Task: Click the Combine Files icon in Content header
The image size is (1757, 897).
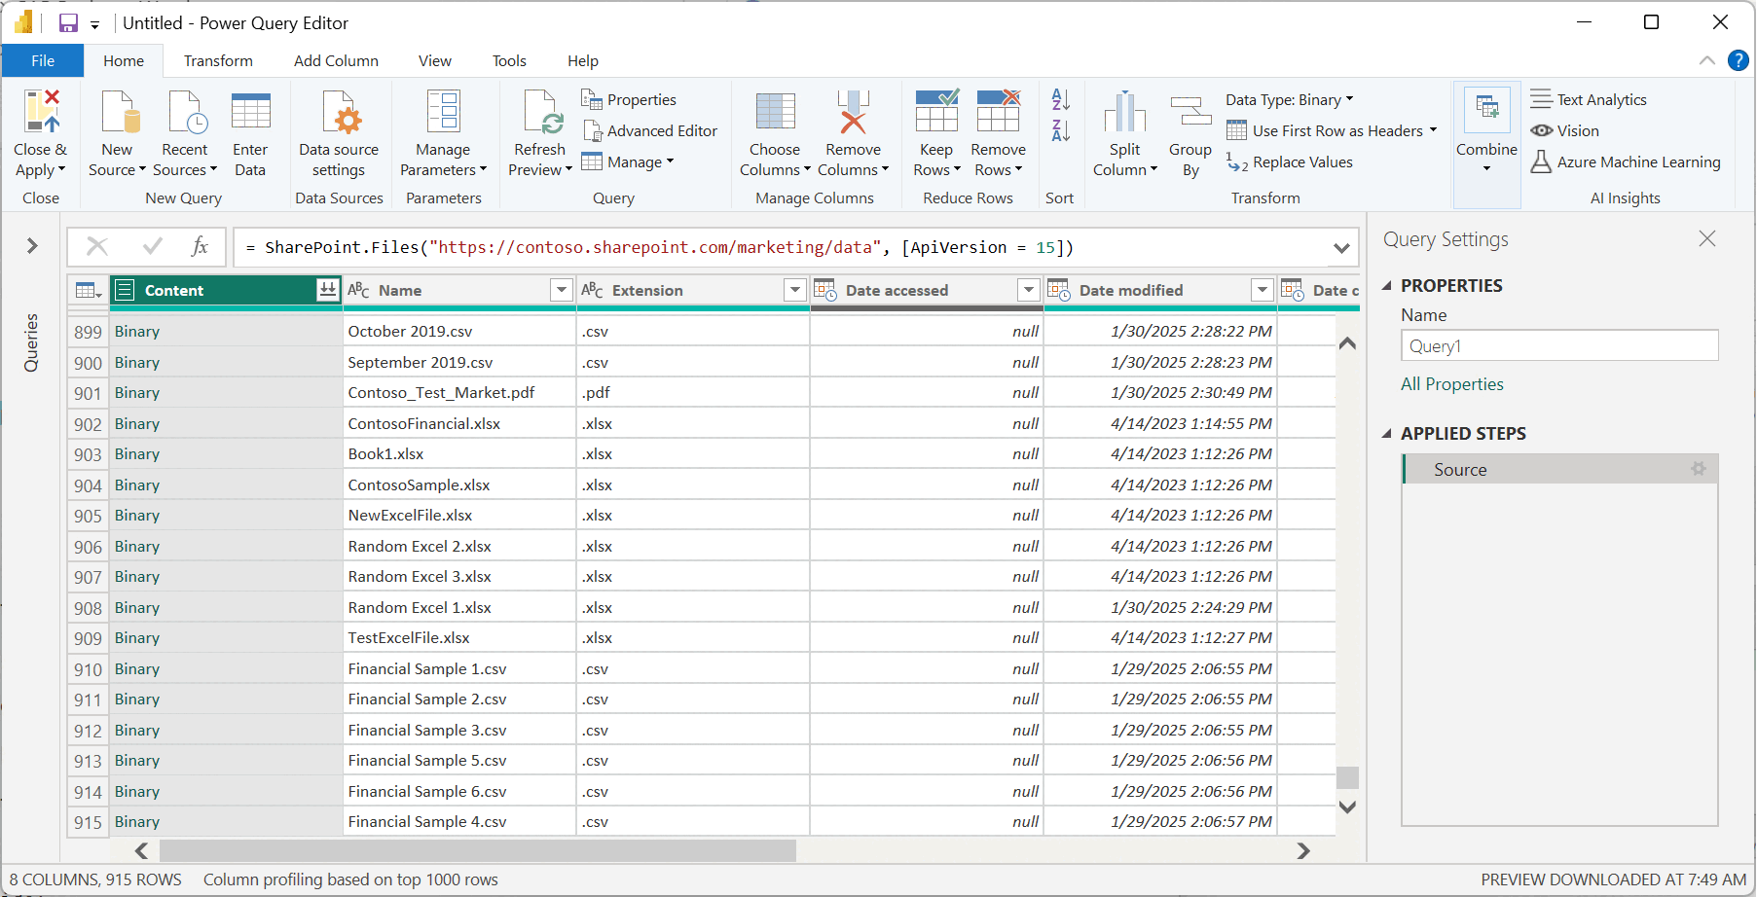Action: tap(327, 290)
